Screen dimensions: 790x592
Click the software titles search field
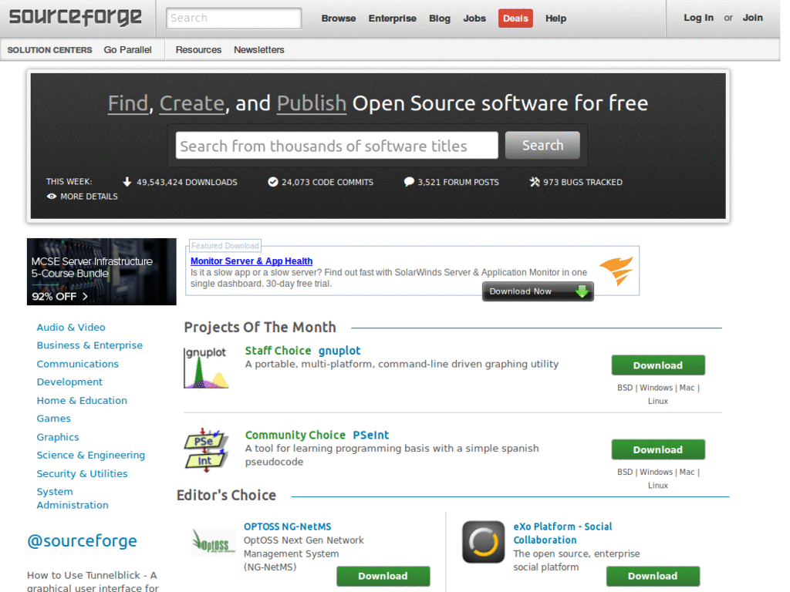tap(336, 145)
